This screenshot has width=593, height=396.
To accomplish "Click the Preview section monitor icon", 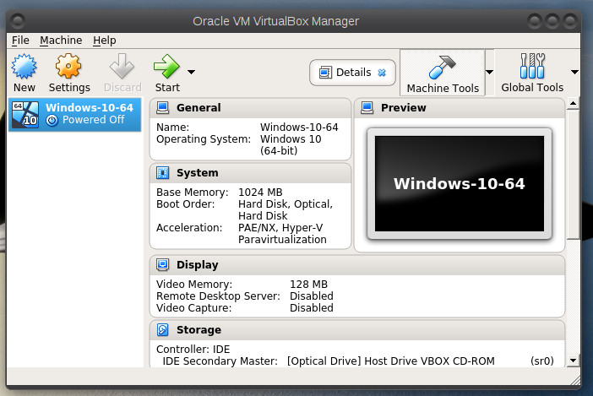I will pos(367,108).
